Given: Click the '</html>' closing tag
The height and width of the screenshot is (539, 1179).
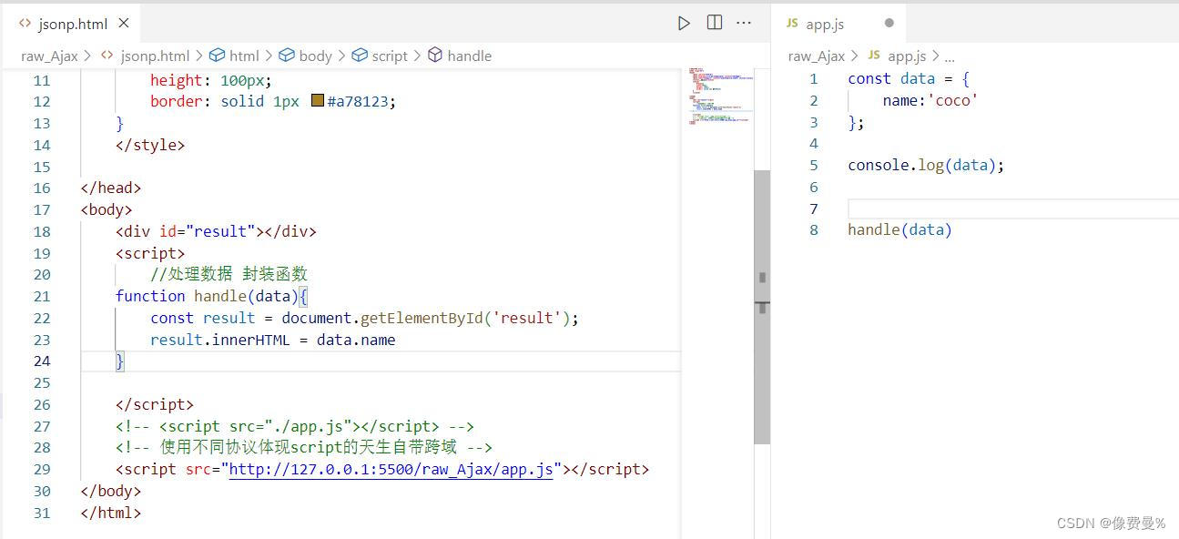Looking at the screenshot, I should click(111, 513).
